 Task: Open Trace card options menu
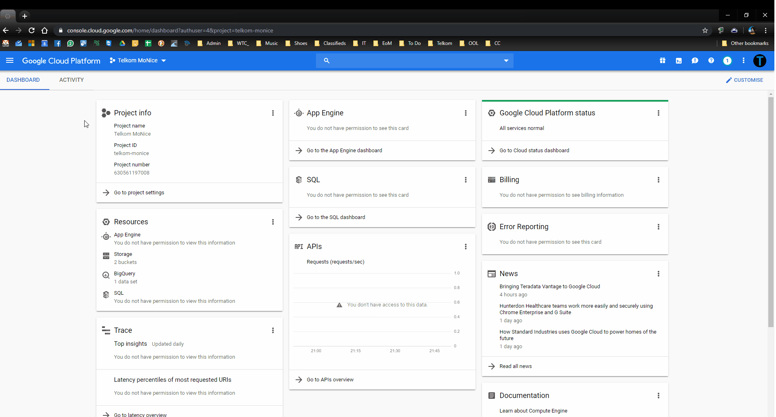[273, 330]
